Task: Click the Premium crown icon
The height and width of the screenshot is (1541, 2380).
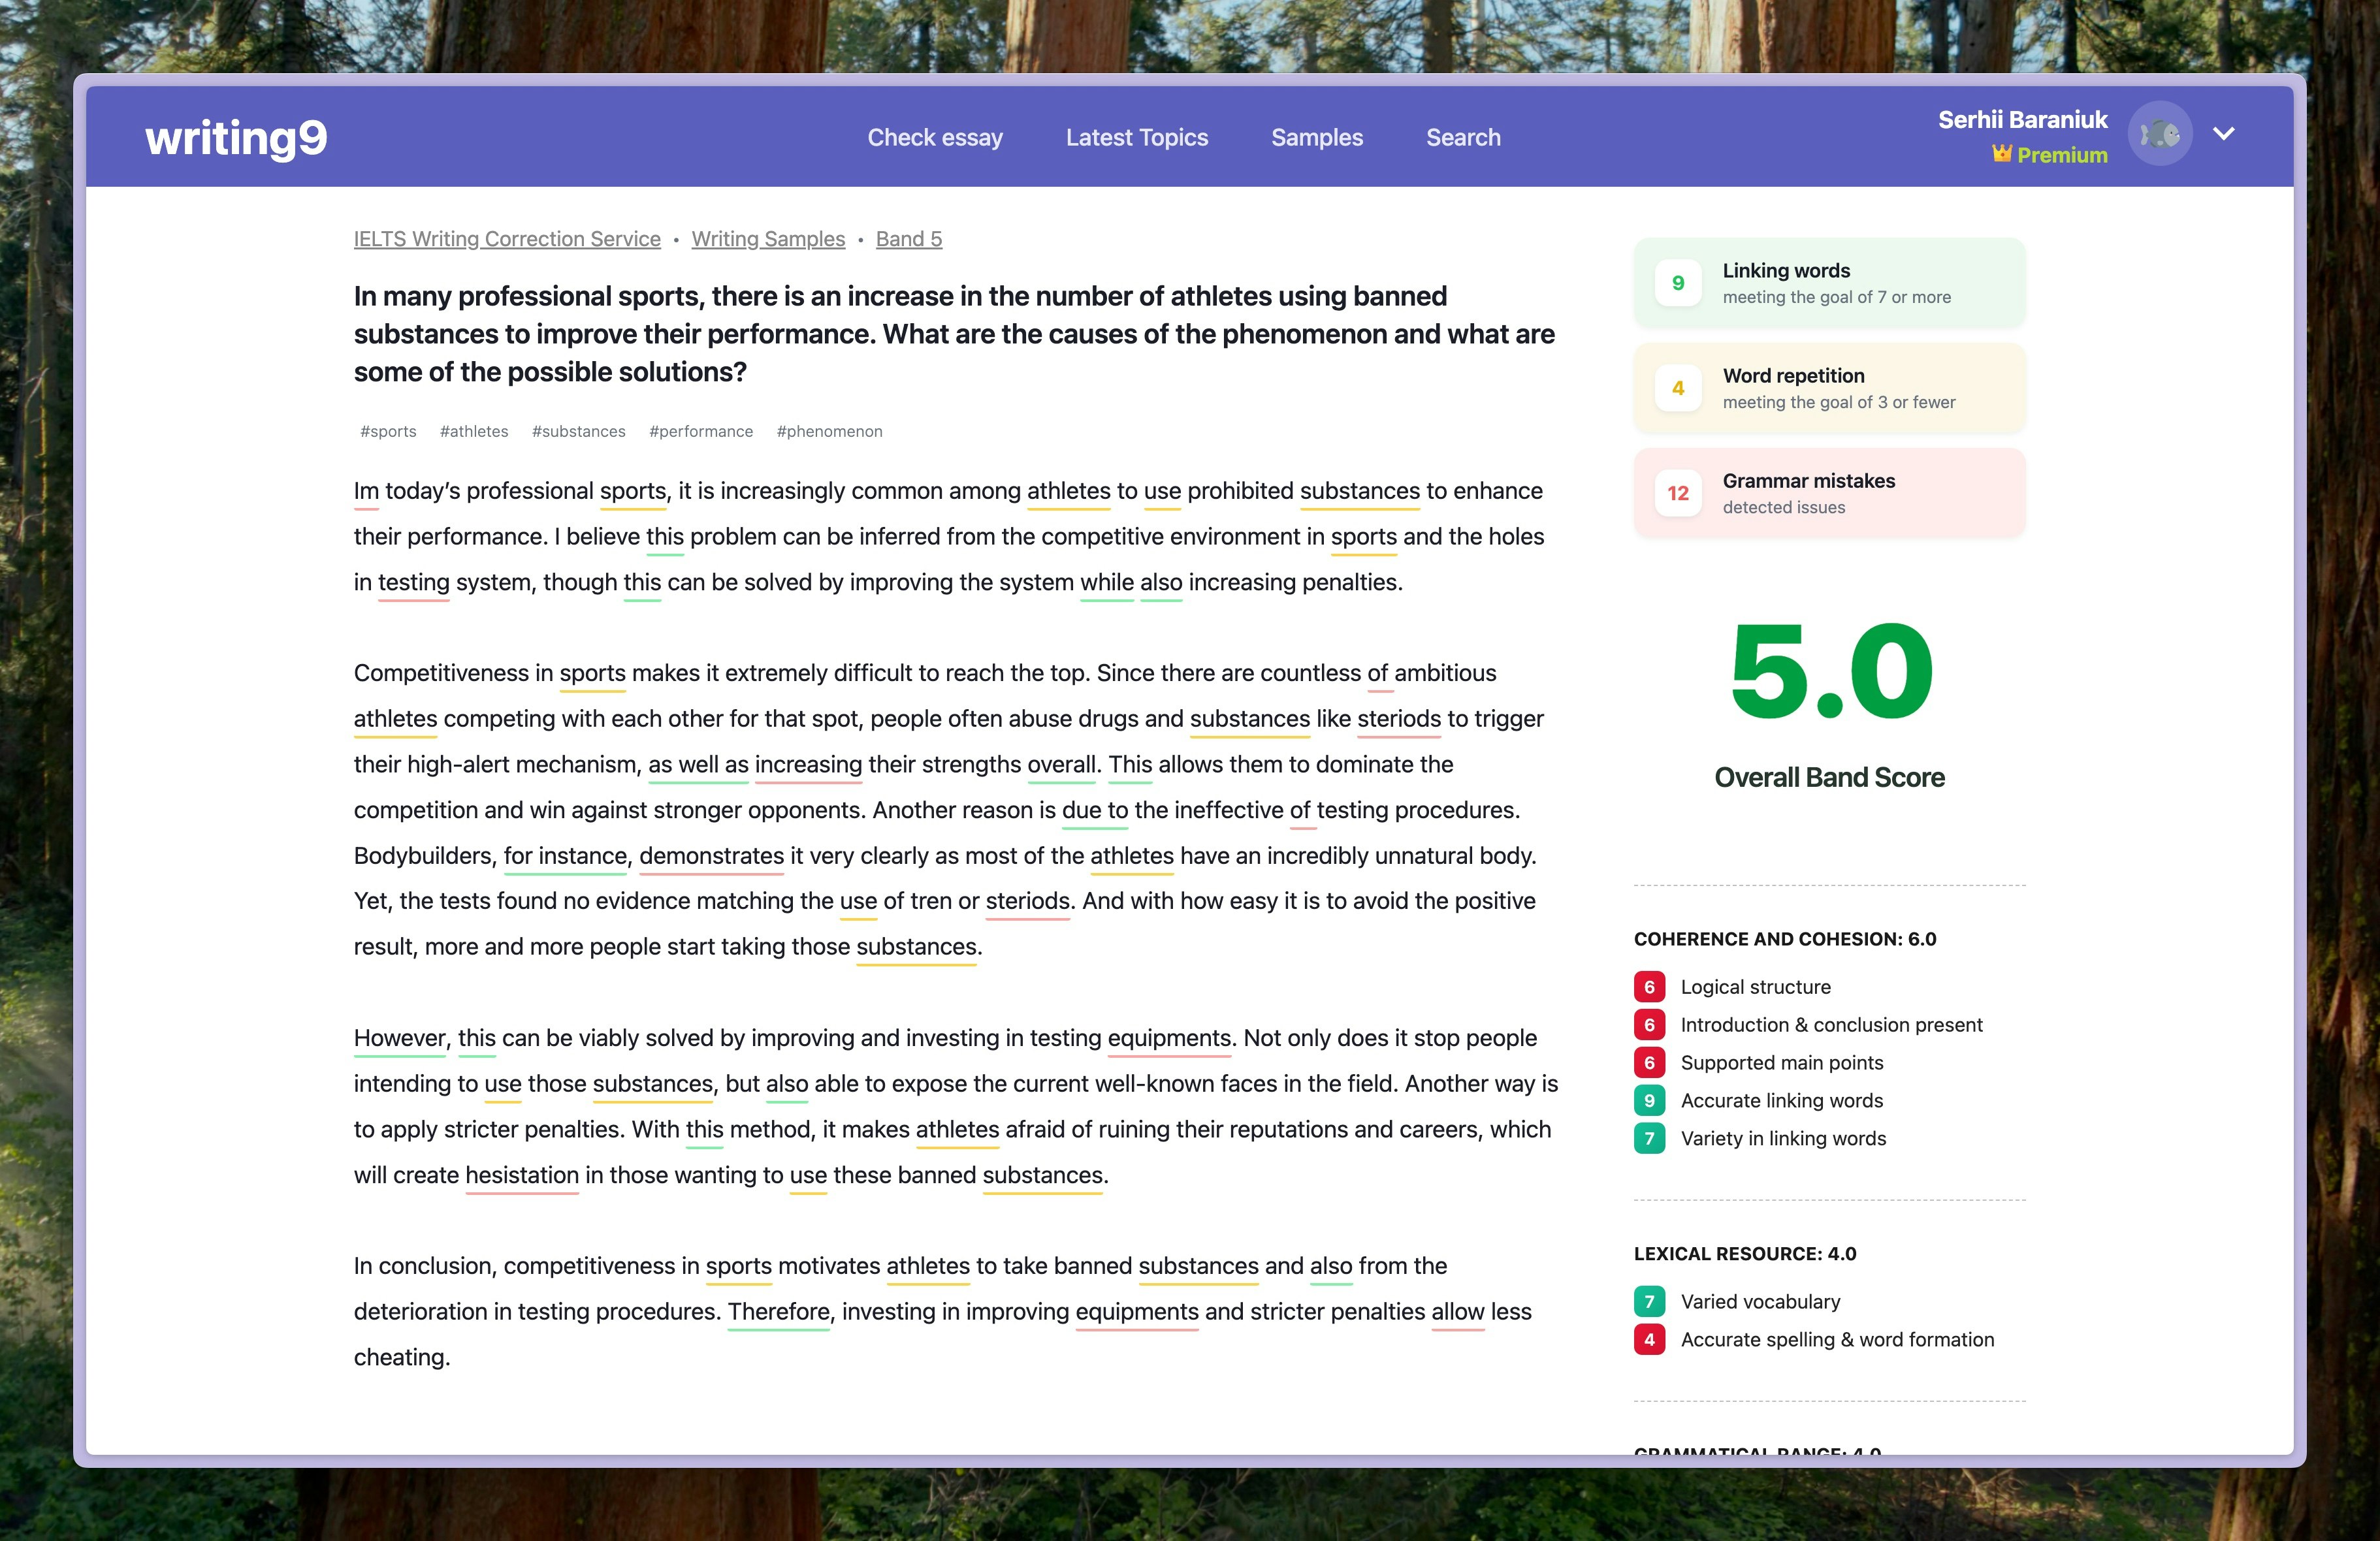Action: coord(2001,154)
